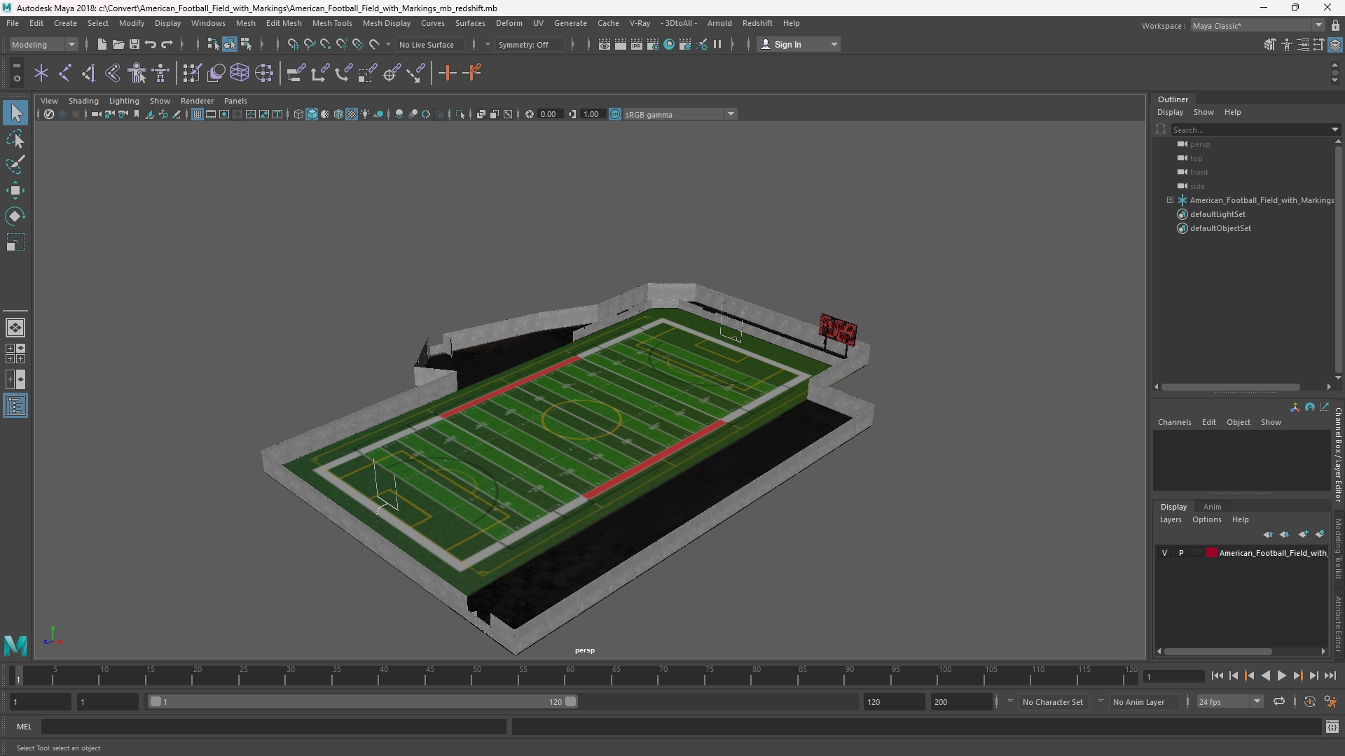This screenshot has width=1345, height=756.
Task: Click the red layer color swatch
Action: 1212,553
